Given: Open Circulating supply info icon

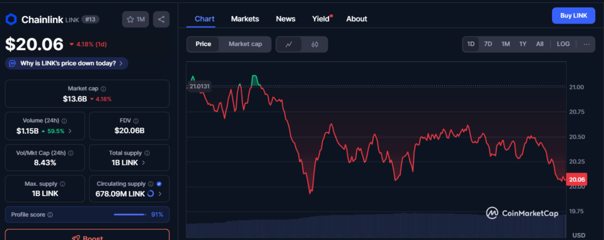Looking at the screenshot, I should 151,184.
